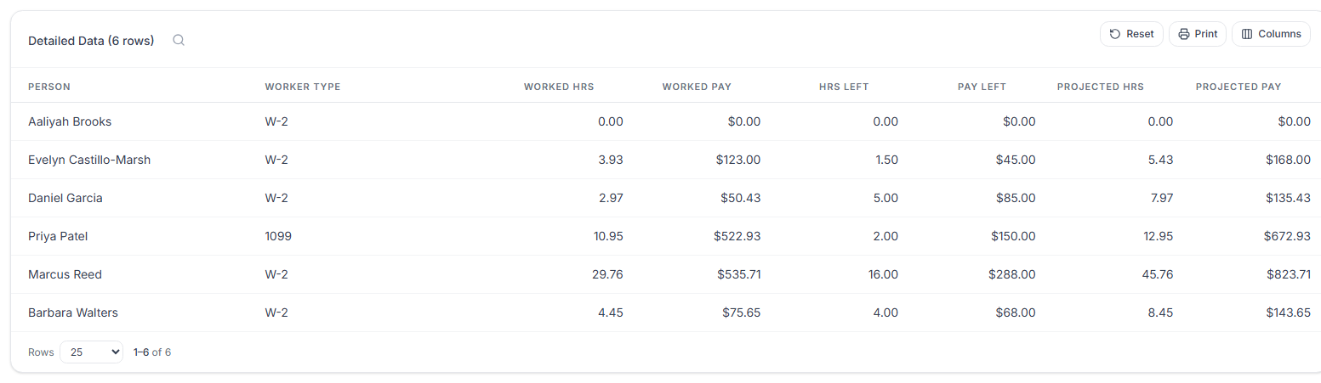Click projected pay value $823.71
Image resolution: width=1321 pixels, height=383 pixels.
(1288, 274)
